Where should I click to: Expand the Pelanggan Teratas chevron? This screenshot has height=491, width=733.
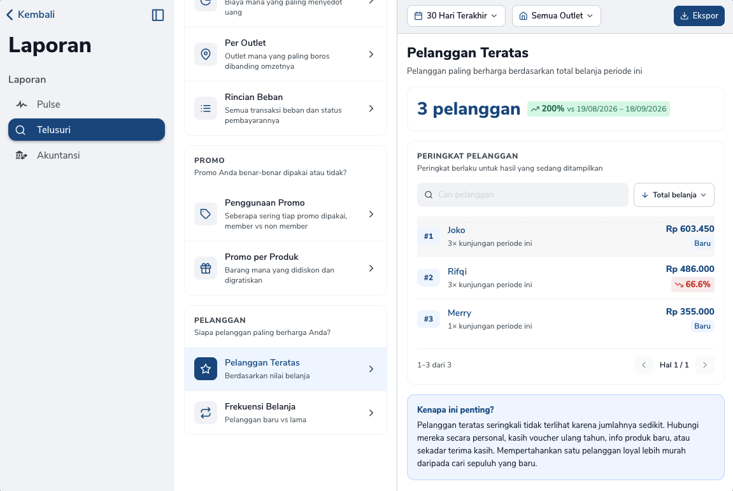[x=371, y=369]
